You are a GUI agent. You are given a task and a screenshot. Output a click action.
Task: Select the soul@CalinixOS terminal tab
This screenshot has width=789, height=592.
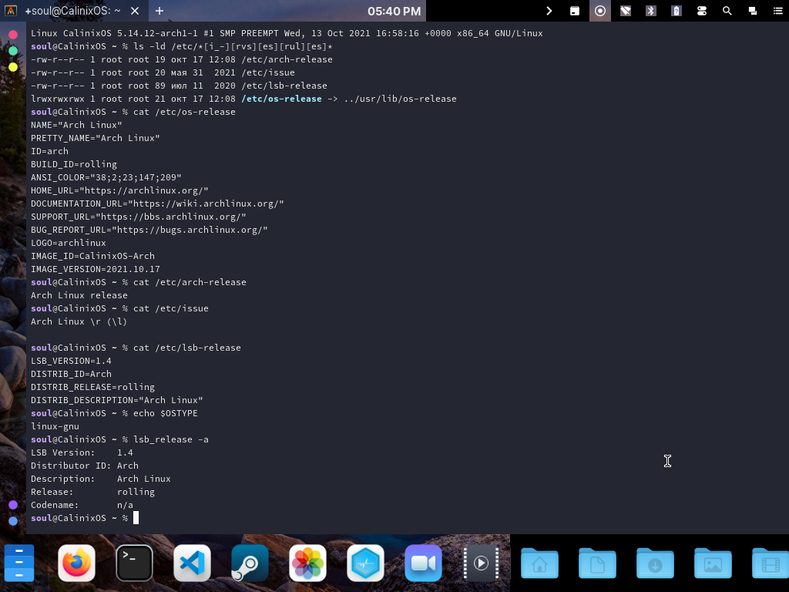[73, 11]
